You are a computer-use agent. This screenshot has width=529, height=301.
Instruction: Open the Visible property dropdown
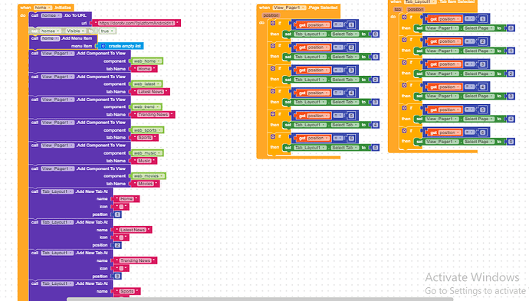[x=75, y=31]
